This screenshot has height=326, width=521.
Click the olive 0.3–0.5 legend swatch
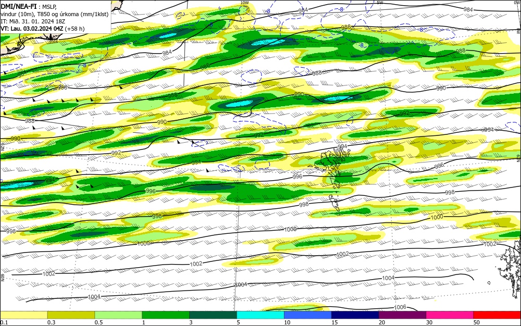[x=71, y=315]
